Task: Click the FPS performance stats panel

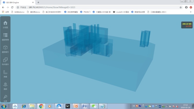Action: [187, 25]
